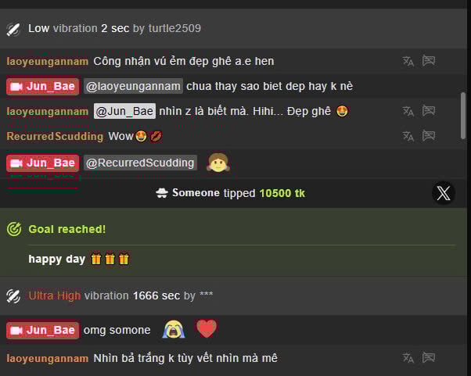This screenshot has width=471, height=376.
Task: Translate RecurredScudding's Wow message
Action: 408,136
